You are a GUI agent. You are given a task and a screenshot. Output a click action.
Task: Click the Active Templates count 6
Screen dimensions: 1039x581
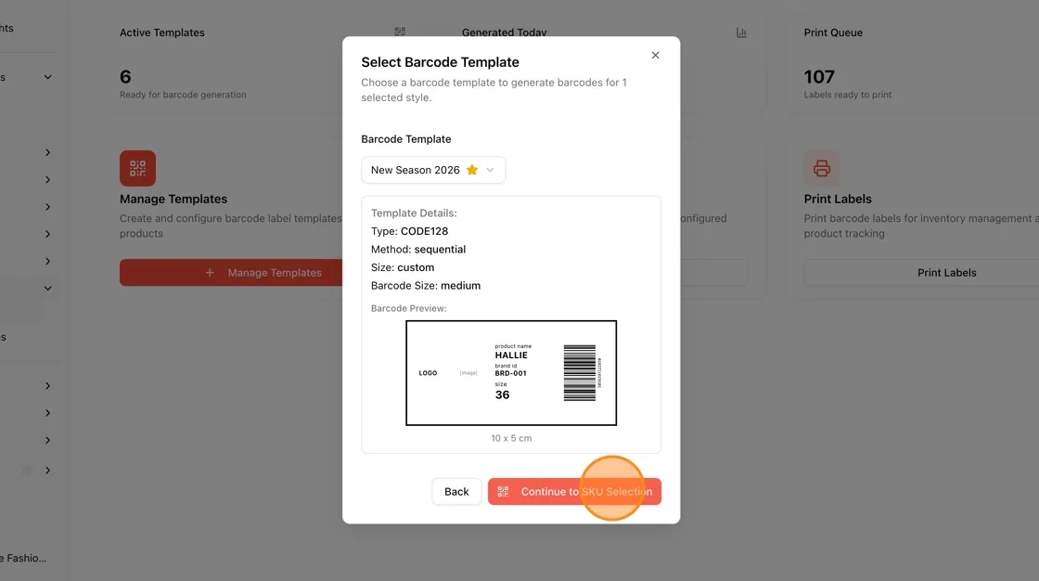[x=125, y=77]
